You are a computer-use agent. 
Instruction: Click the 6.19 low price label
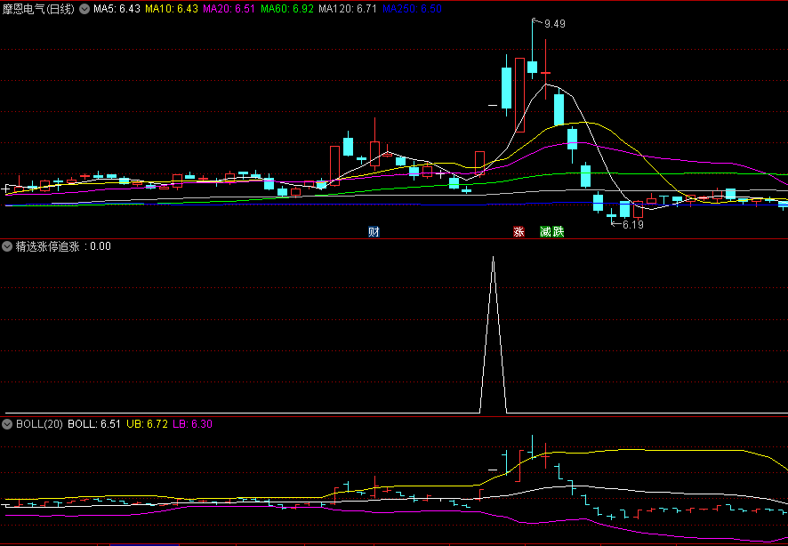(633, 224)
